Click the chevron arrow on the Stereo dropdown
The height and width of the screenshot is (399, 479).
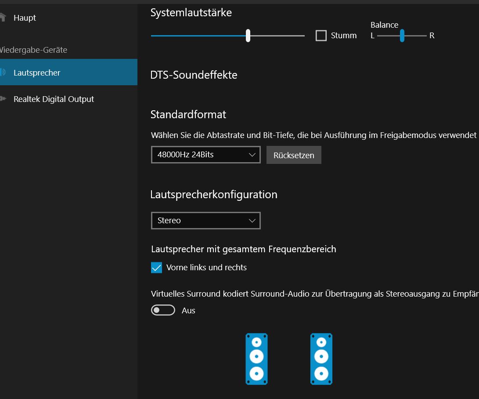tap(252, 221)
